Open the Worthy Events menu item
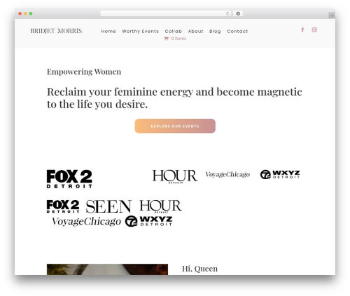Screen dimensions: 350x296 (140, 31)
